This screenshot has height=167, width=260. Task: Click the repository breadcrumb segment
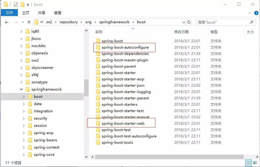[x=69, y=22]
